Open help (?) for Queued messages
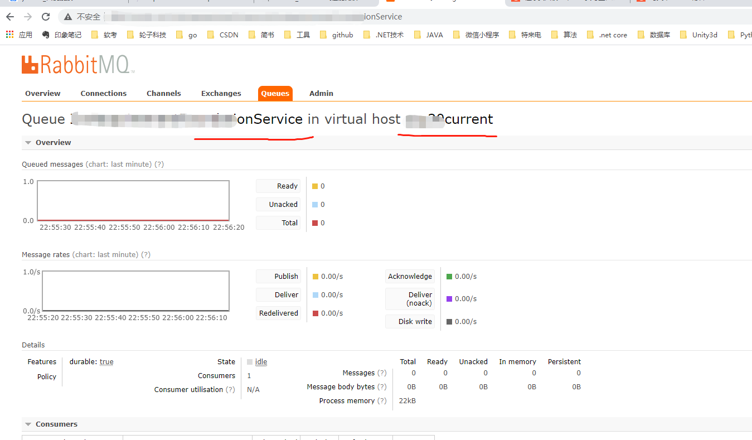 coord(159,164)
